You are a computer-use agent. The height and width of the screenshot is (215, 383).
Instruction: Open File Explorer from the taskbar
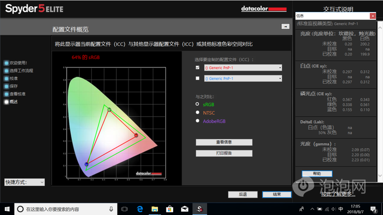[x=155, y=209]
